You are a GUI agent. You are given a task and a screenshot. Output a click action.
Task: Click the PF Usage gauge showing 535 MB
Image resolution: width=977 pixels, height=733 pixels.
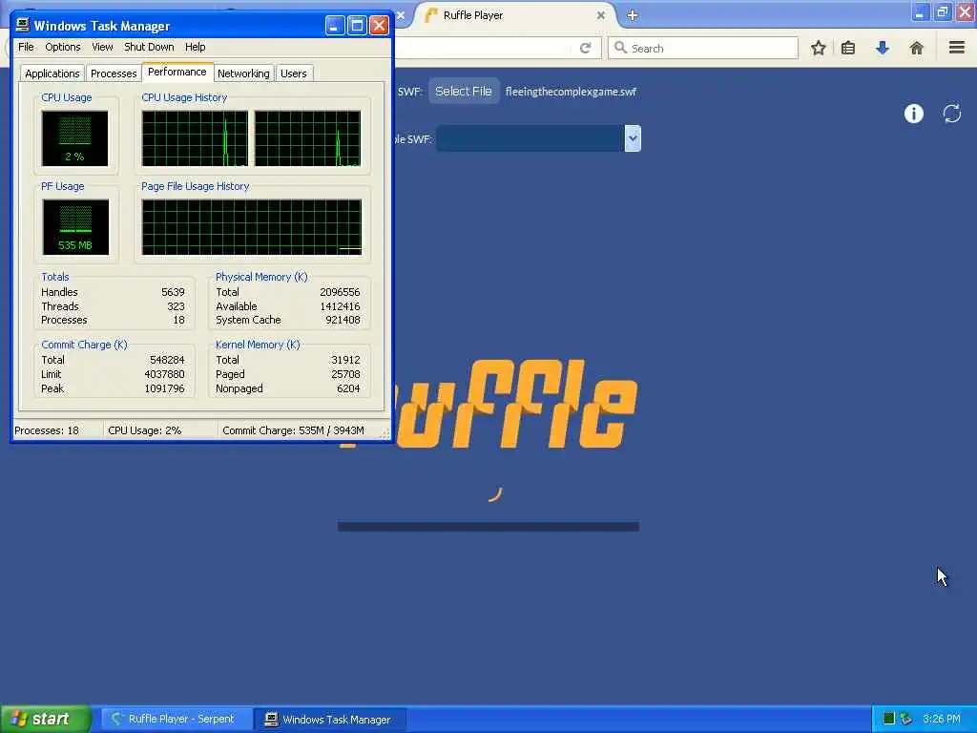point(75,227)
